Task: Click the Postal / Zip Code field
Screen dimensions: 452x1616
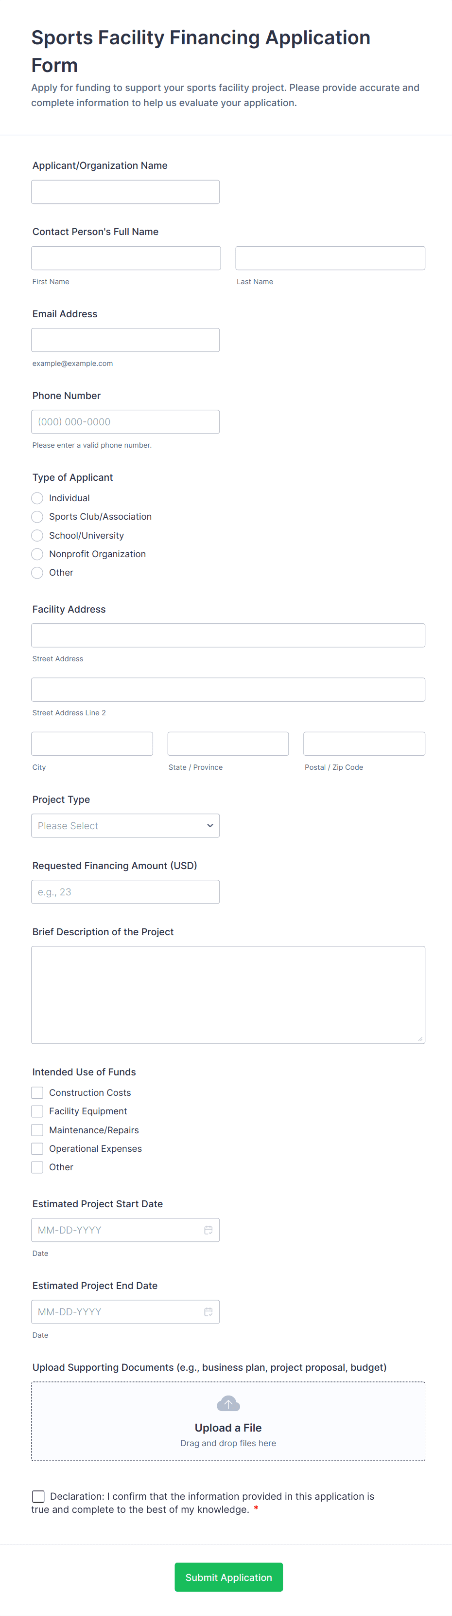Action: 364,744
